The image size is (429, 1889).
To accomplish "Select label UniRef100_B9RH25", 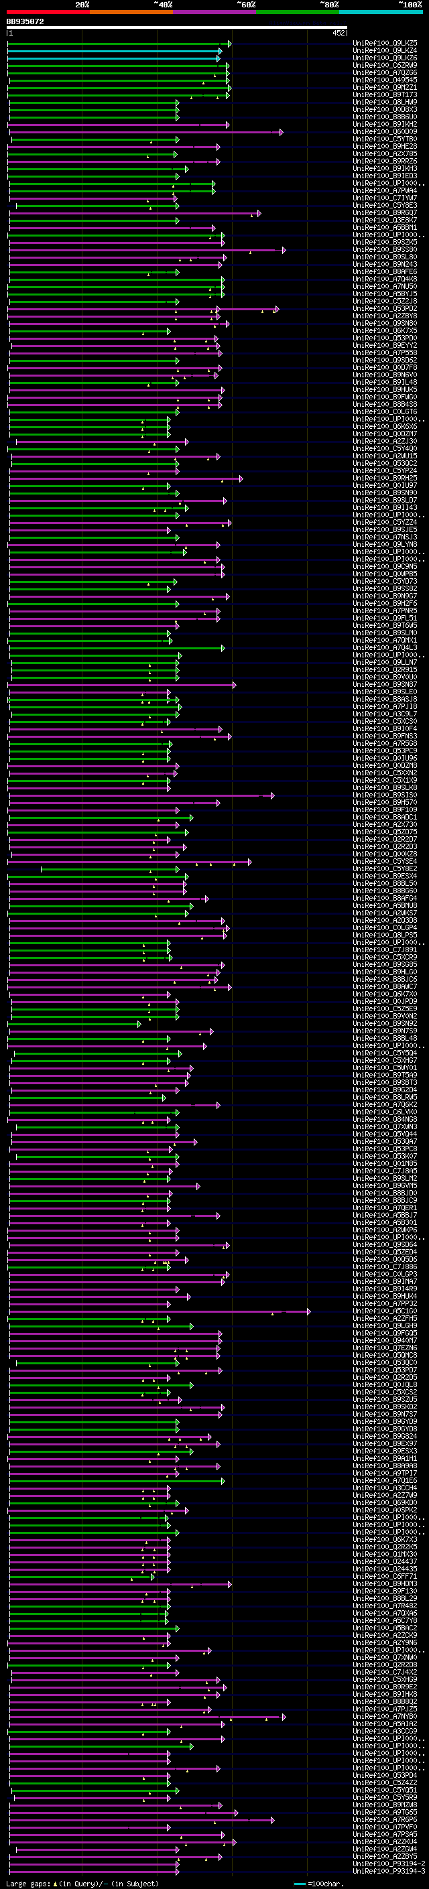I will tap(385, 478).
